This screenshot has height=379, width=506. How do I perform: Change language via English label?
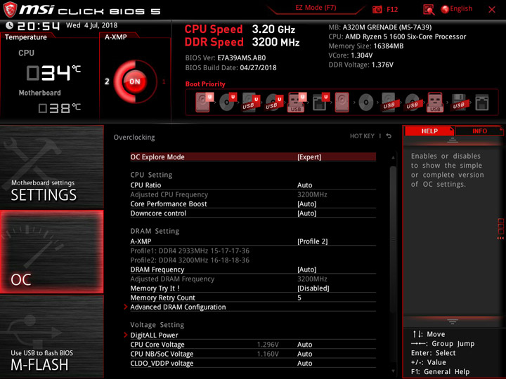[x=461, y=8]
